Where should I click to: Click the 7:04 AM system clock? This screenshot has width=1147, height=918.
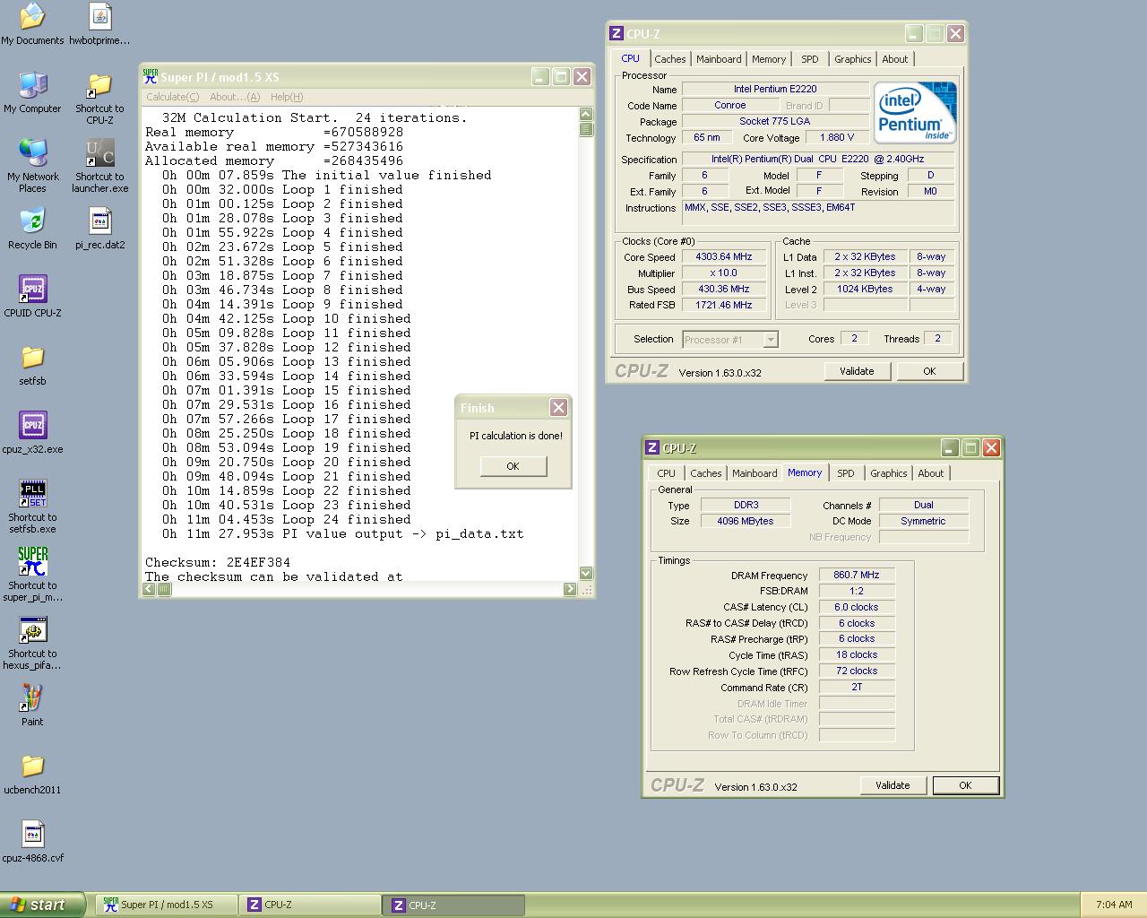click(x=1114, y=905)
